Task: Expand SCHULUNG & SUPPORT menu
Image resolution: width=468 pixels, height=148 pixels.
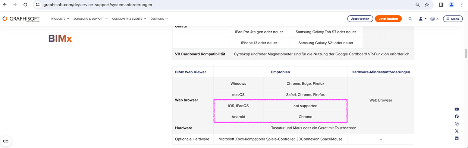Action: tap(90, 19)
